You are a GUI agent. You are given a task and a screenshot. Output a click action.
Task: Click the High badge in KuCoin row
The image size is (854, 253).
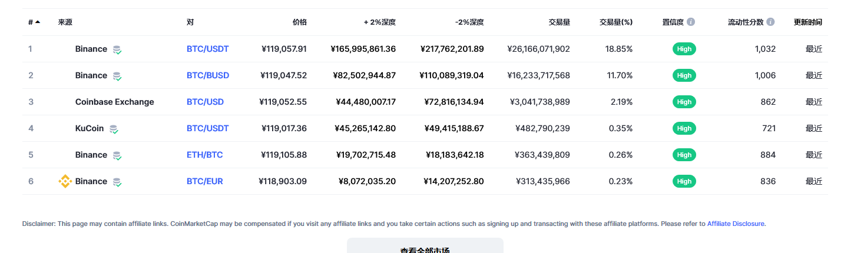[x=684, y=128]
